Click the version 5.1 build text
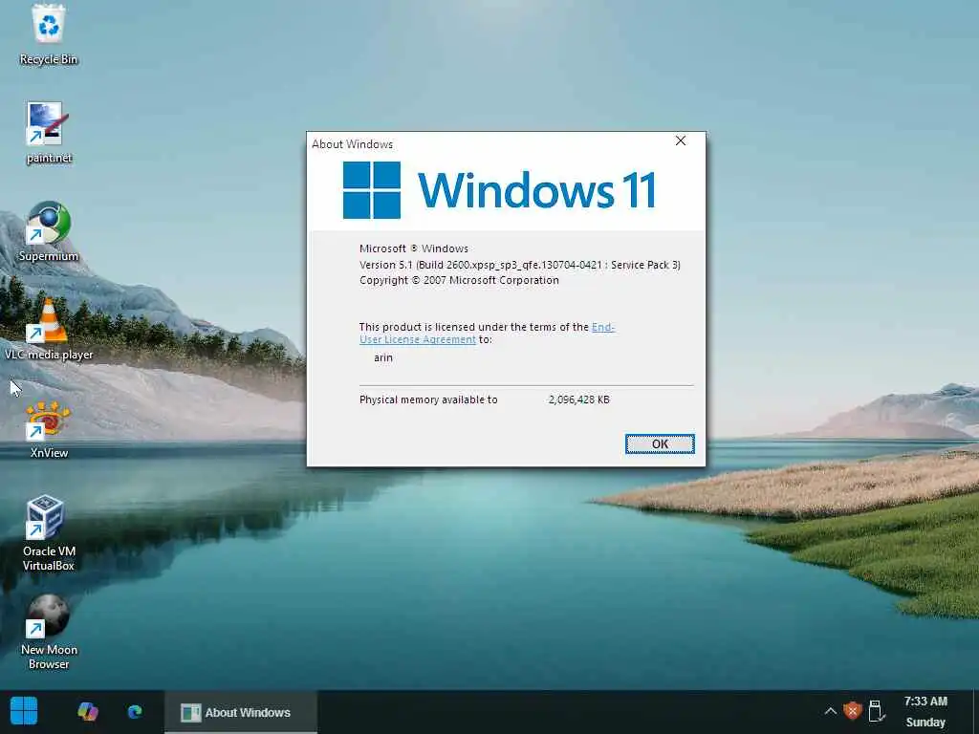Viewport: 979px width, 734px height. [519, 265]
